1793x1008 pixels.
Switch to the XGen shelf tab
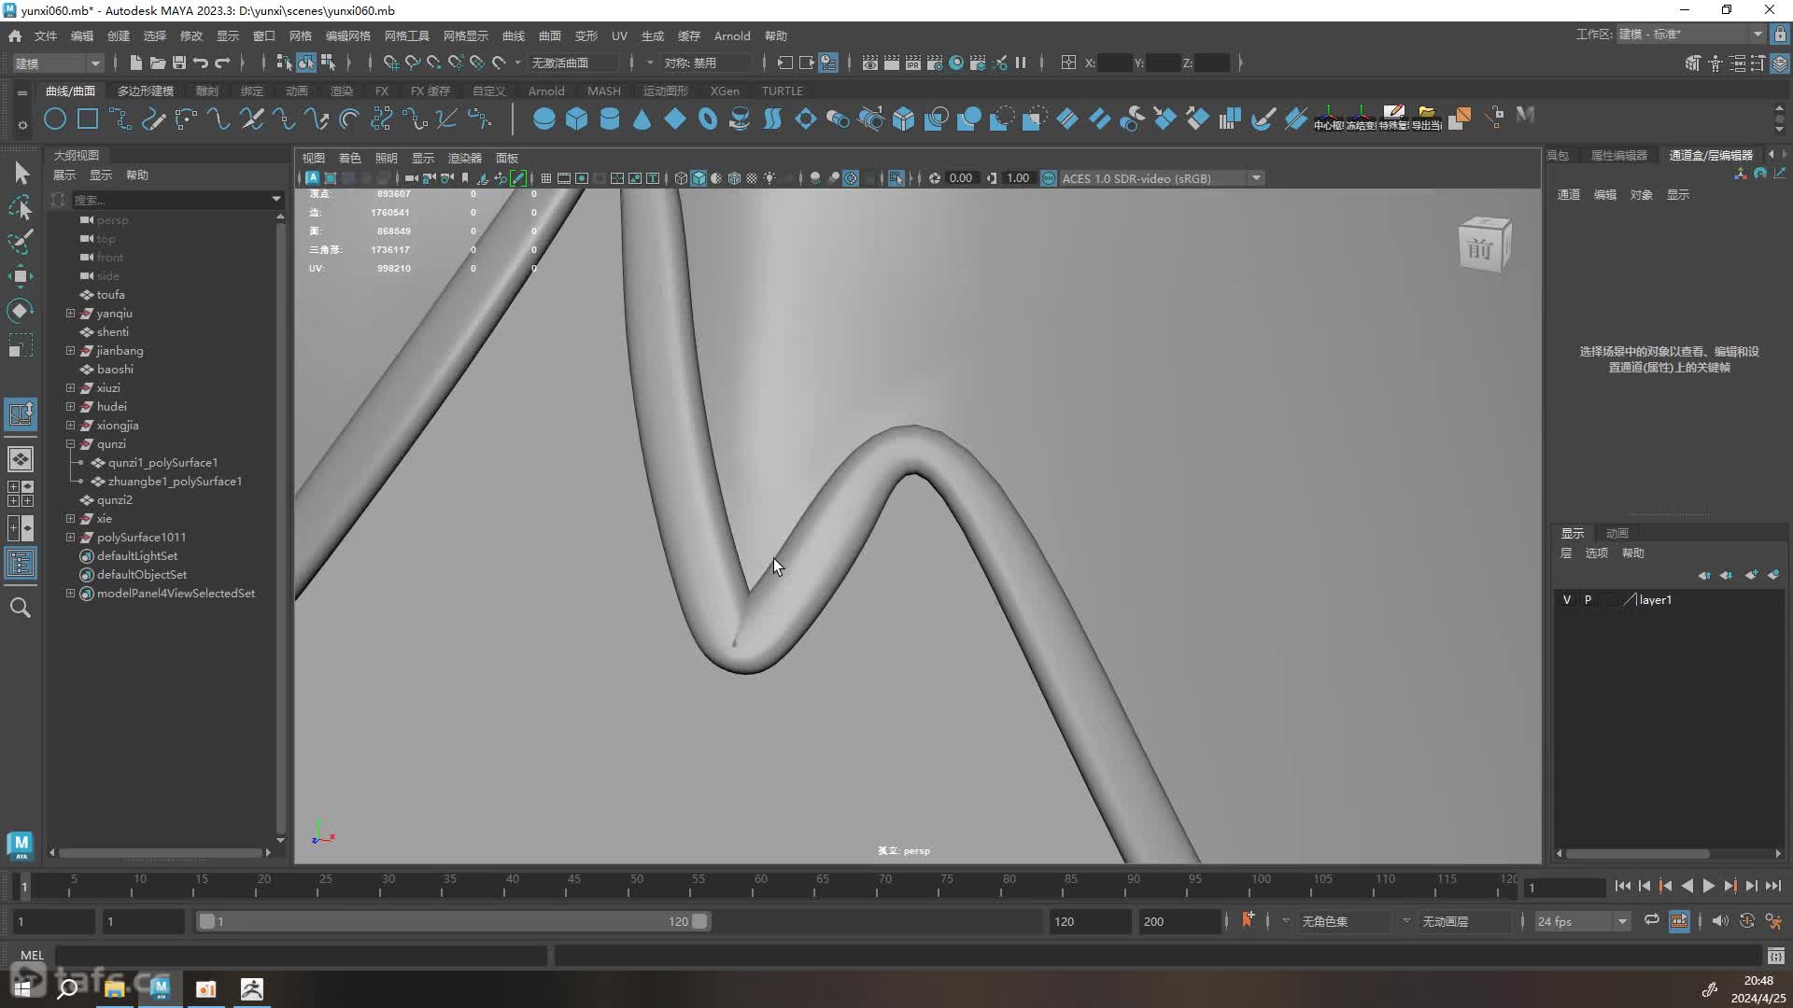click(x=725, y=91)
